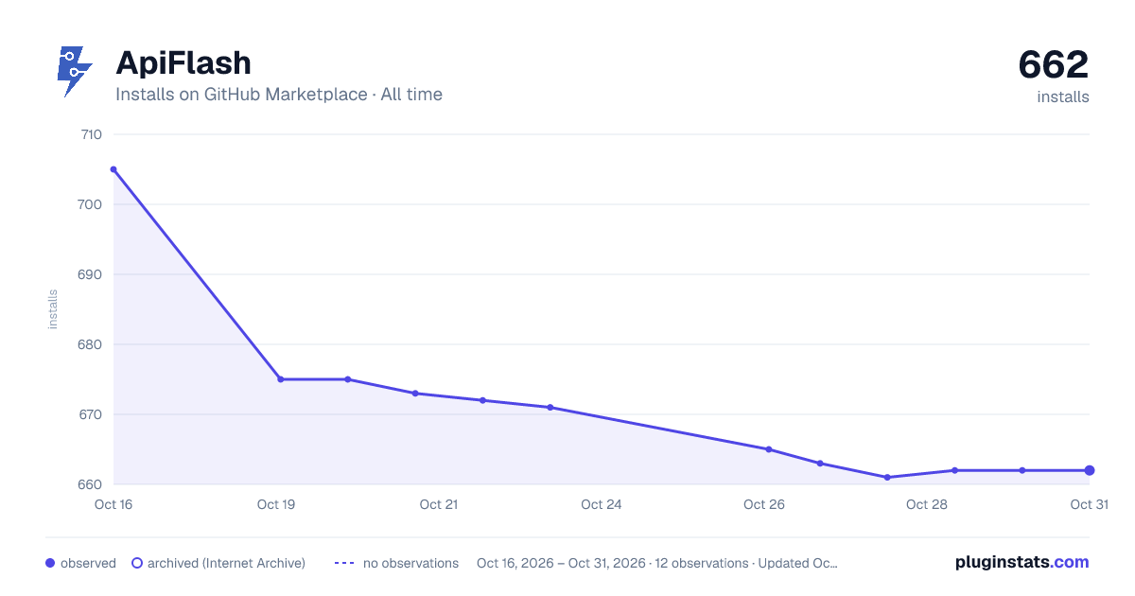Click the hollow archived legend circle
This screenshot has height=596, width=1135.
137,563
